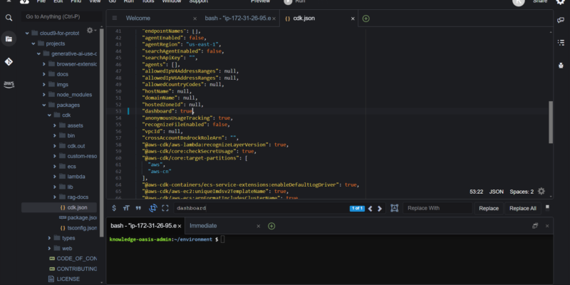This screenshot has width=570, height=285.
Task: Add a new editor tab with plus icon
Action: [366, 18]
